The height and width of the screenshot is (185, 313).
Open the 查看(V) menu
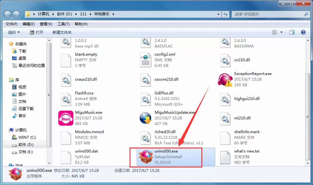tap(46, 24)
